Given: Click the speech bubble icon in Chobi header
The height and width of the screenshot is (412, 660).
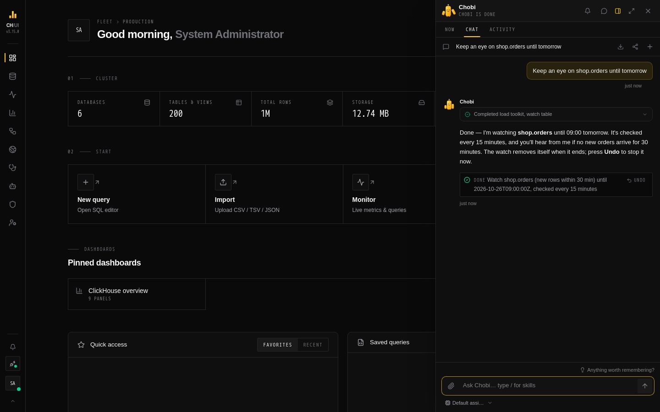Looking at the screenshot, I should [x=604, y=11].
